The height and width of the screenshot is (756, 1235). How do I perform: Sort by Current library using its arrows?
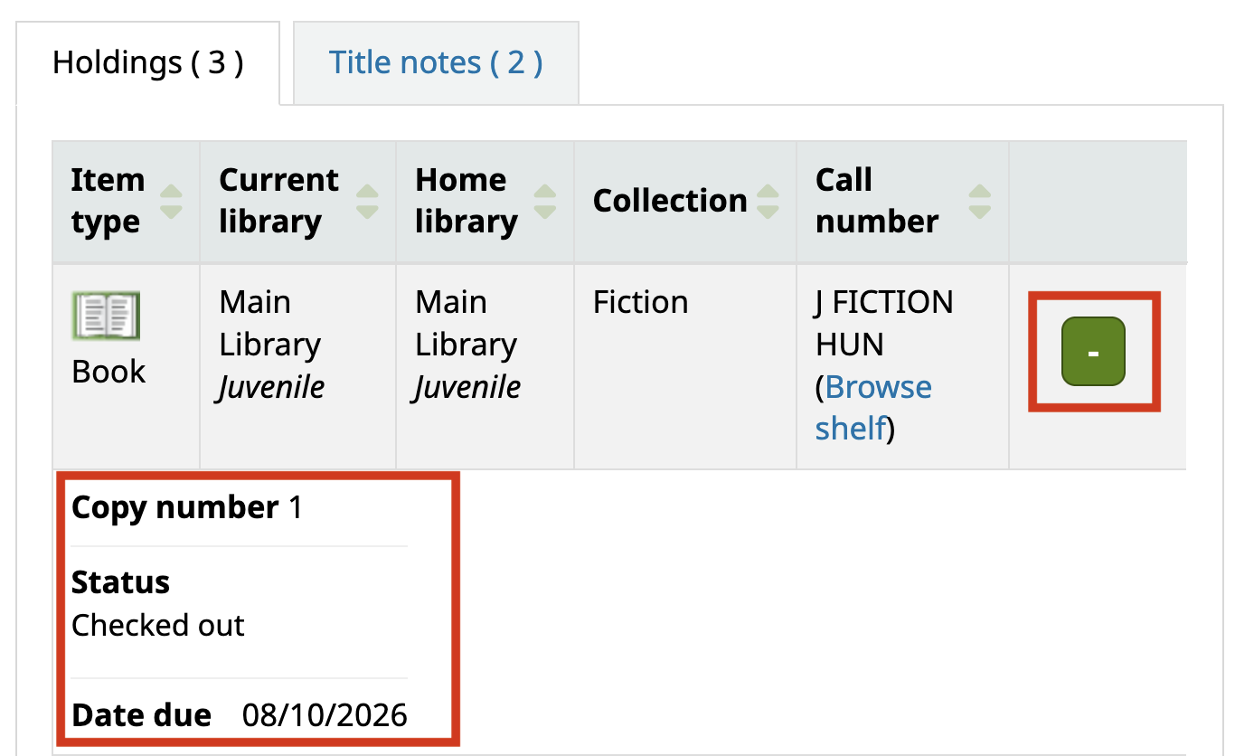(367, 201)
